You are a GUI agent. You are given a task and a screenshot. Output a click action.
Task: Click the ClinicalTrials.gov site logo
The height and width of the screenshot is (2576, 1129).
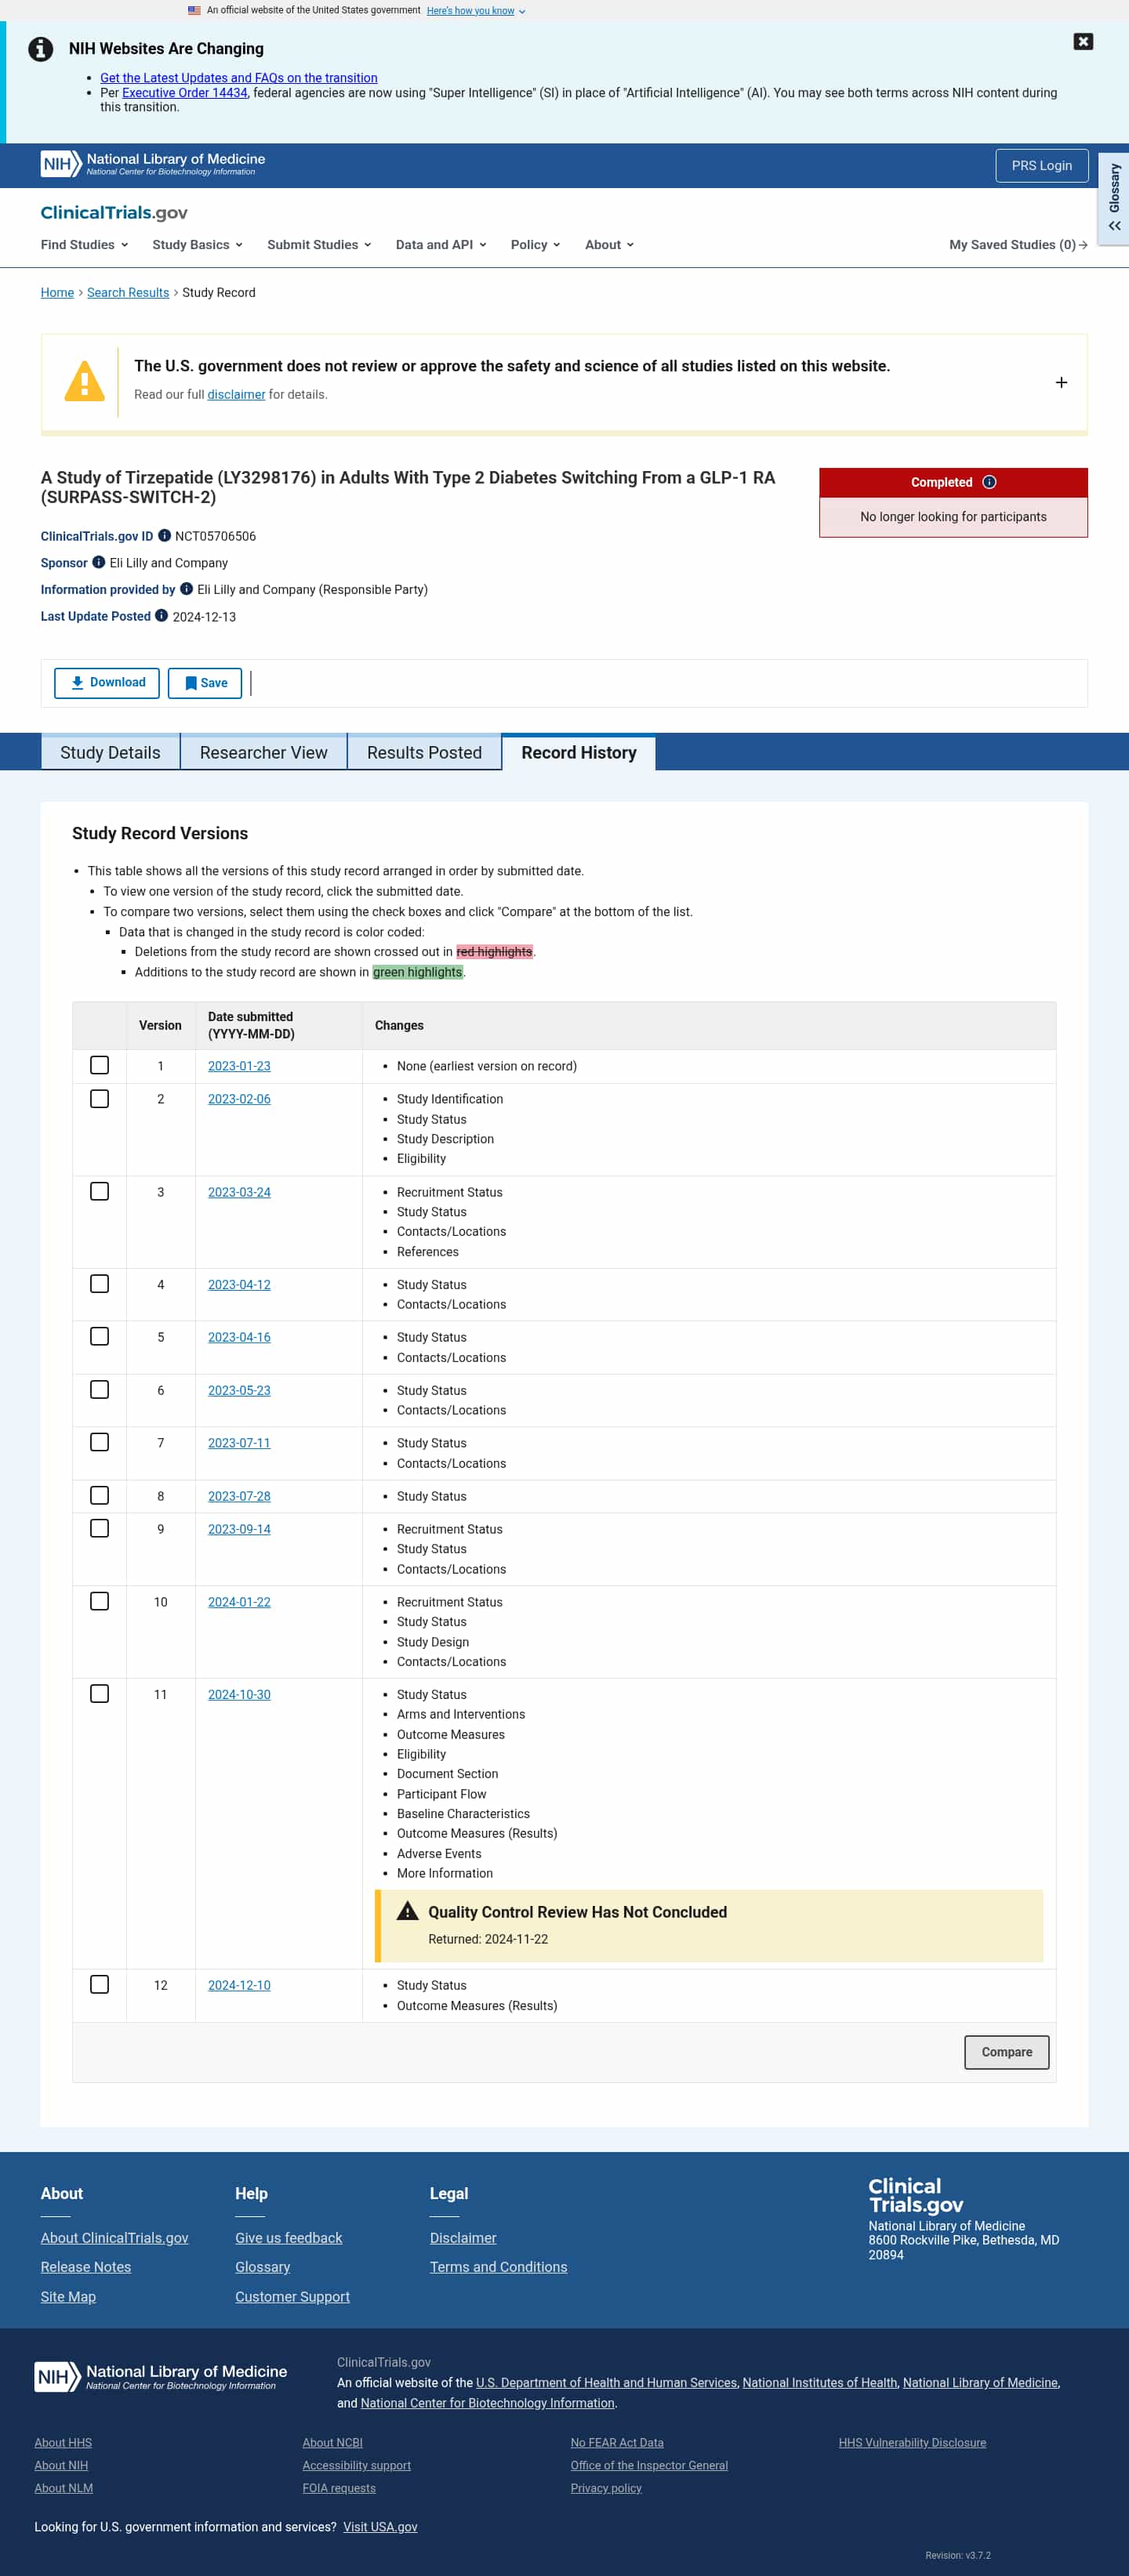point(114,212)
